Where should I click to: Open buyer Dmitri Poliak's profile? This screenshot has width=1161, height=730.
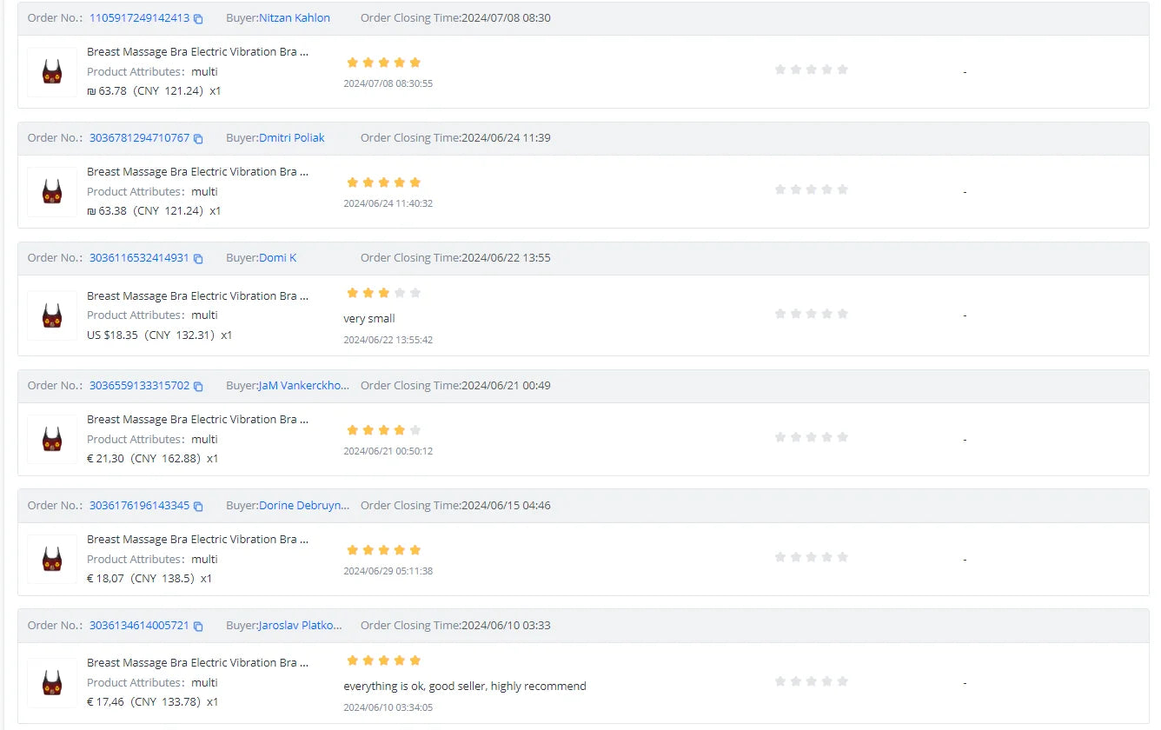pos(292,138)
